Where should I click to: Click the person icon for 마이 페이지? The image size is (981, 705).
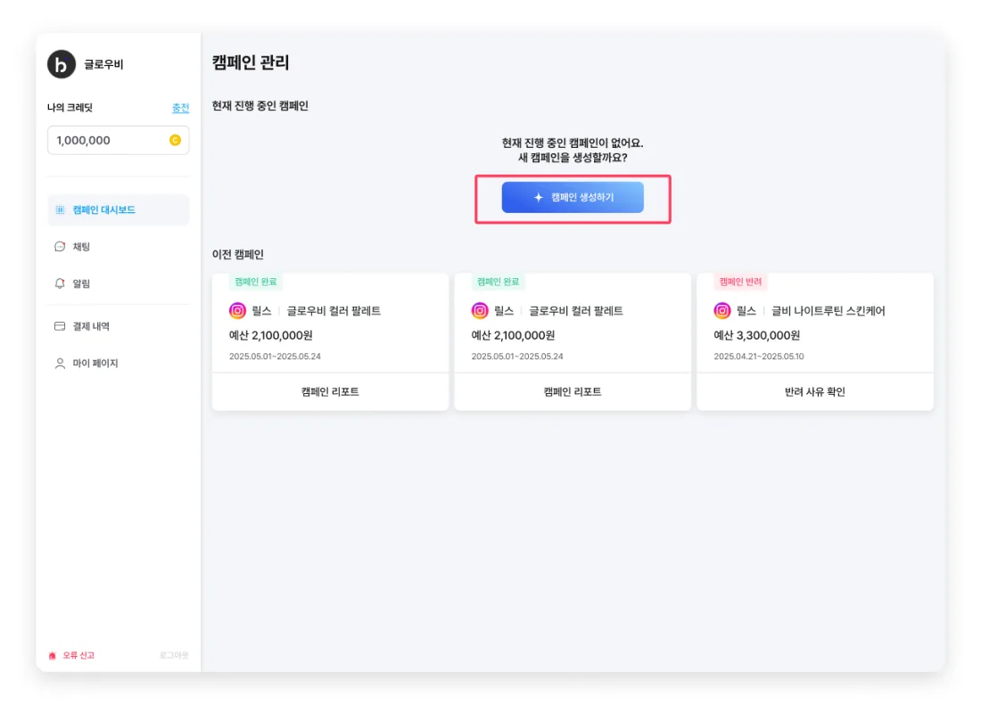tap(60, 363)
